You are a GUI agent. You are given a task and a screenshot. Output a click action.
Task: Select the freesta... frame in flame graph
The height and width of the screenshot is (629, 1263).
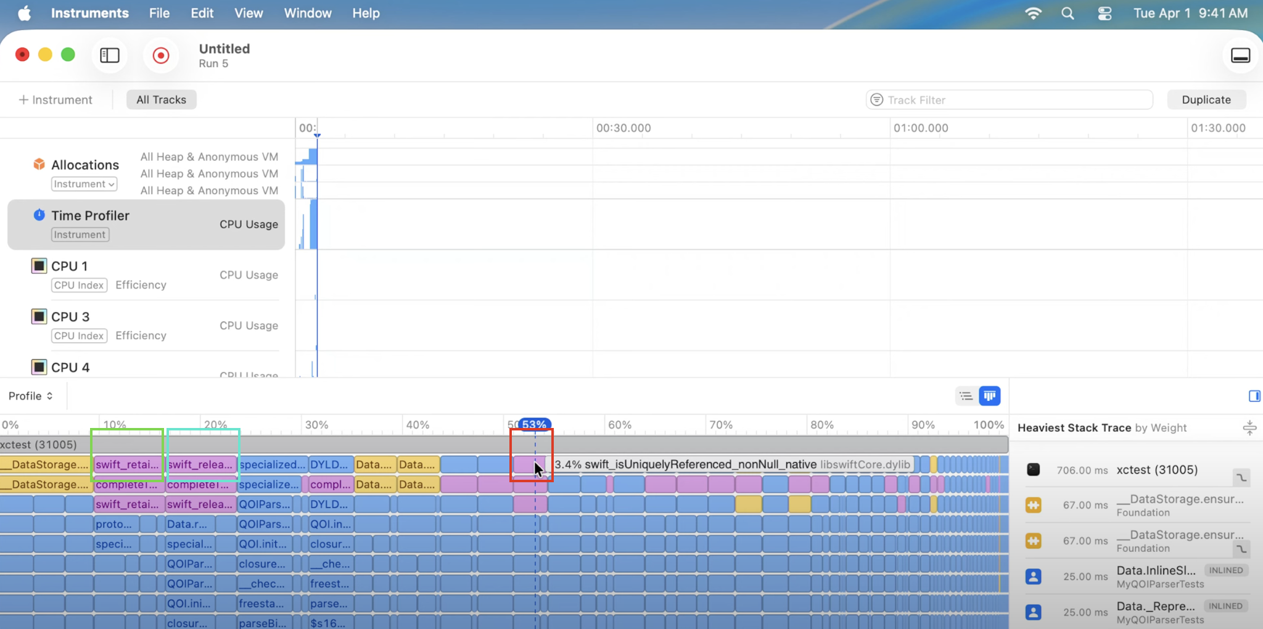coord(265,603)
